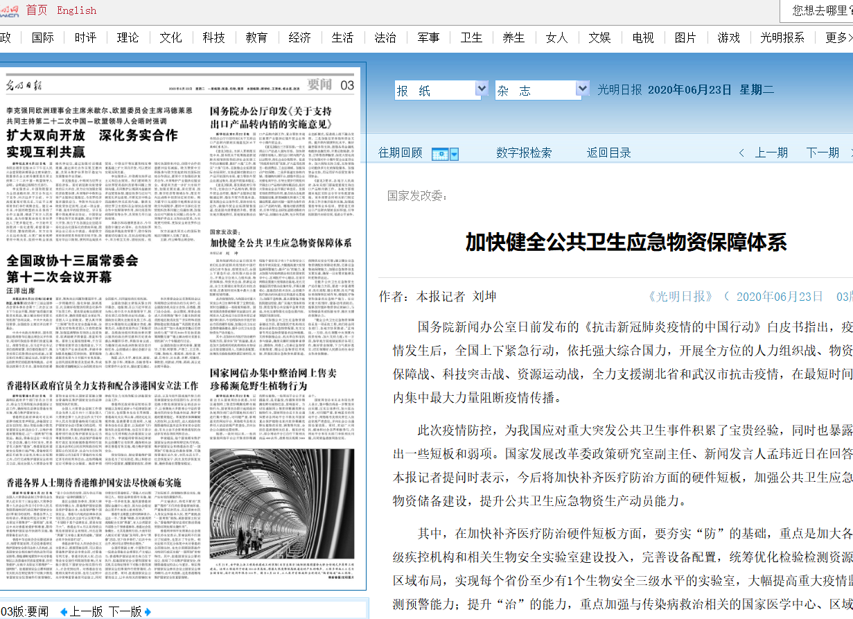Open 全国政协十三届常委会 article on newspaper page
The image size is (853, 619).
(x=73, y=268)
